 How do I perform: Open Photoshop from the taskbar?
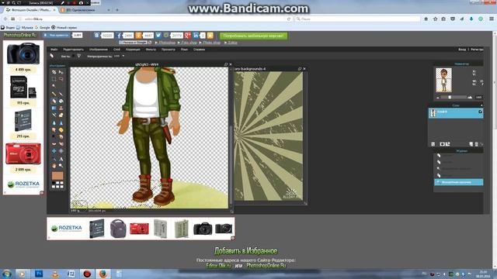point(39,274)
